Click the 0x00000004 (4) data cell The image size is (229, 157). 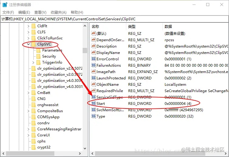point(178,104)
